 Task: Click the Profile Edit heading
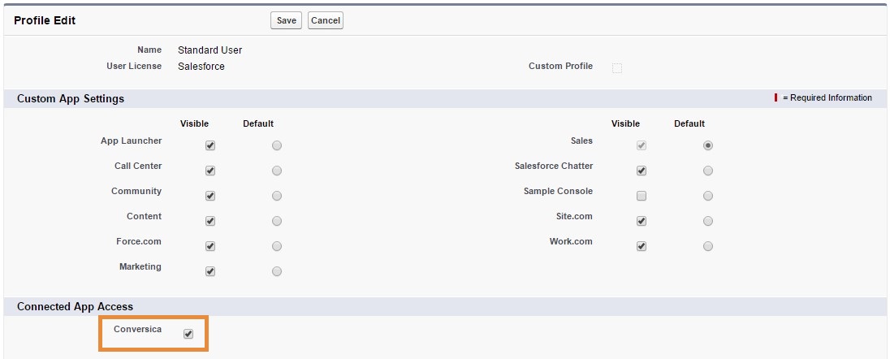[x=45, y=20]
